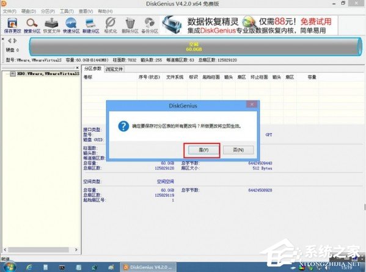
Task: Click the 备份分区 (Backup Partition) toolbar icon
Action: click(150, 26)
